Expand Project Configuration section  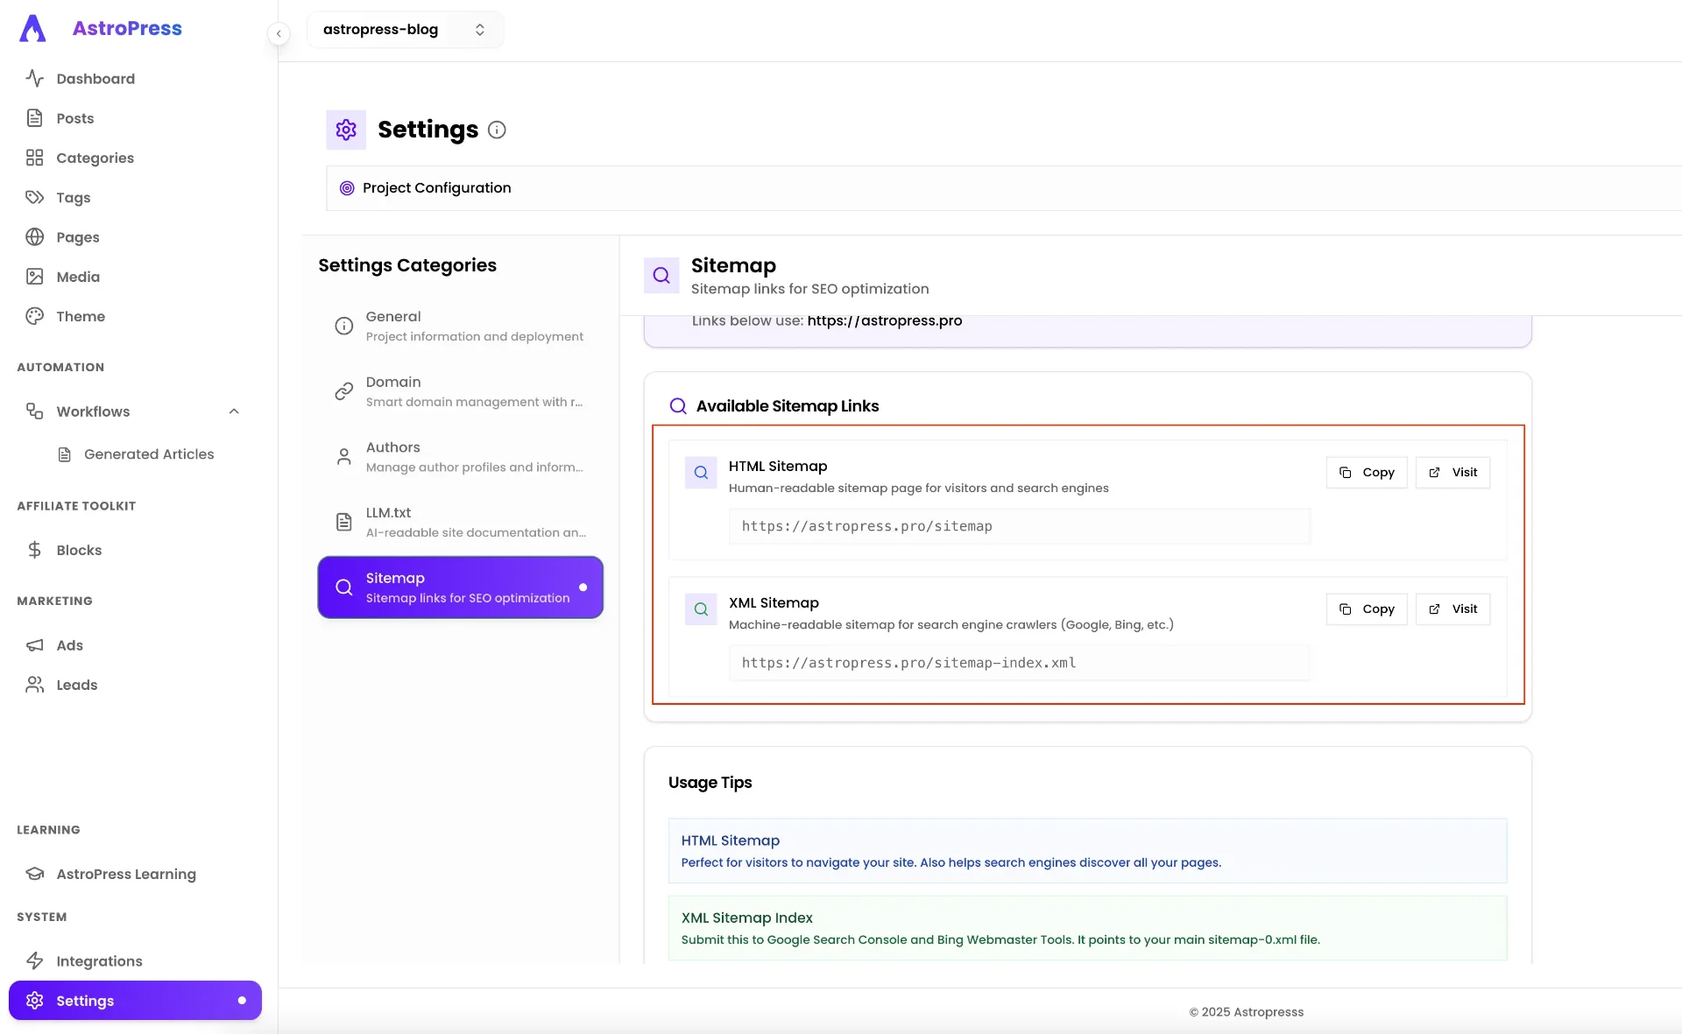click(436, 188)
